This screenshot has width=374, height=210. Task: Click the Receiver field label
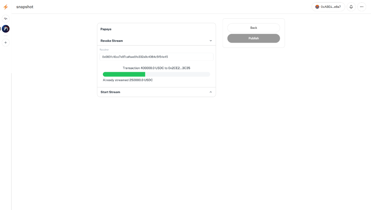pyautogui.click(x=104, y=49)
